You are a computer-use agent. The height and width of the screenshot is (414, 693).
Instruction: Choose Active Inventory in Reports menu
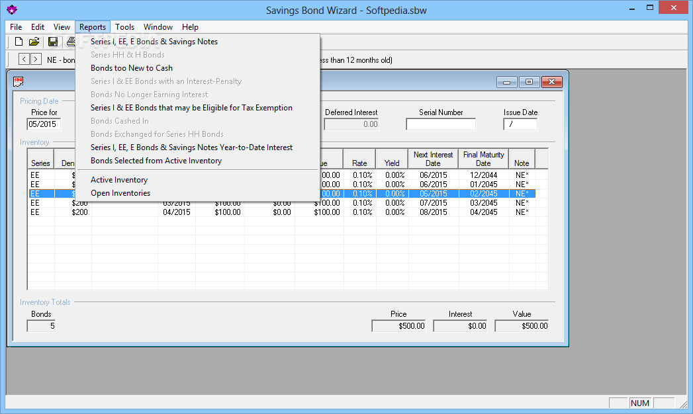(197, 180)
